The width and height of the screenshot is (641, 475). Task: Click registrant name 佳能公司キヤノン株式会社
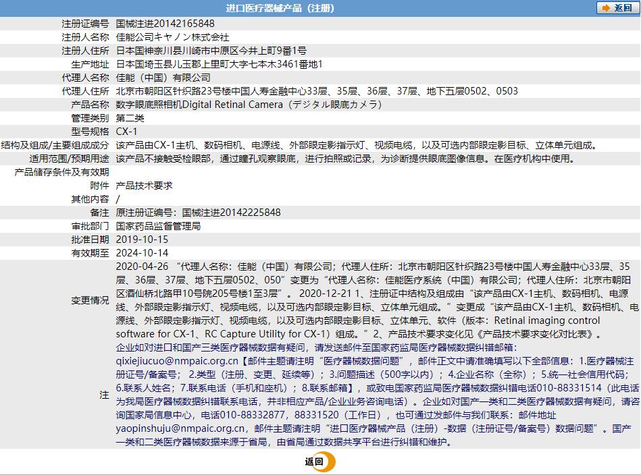tap(172, 37)
